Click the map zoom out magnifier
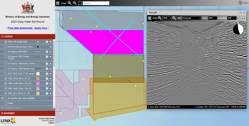The height and width of the screenshot is (126, 249). 75,3
